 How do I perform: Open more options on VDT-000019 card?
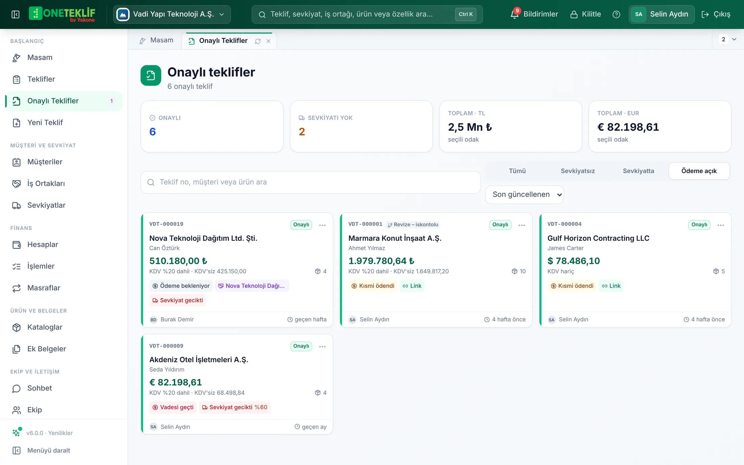pos(322,225)
